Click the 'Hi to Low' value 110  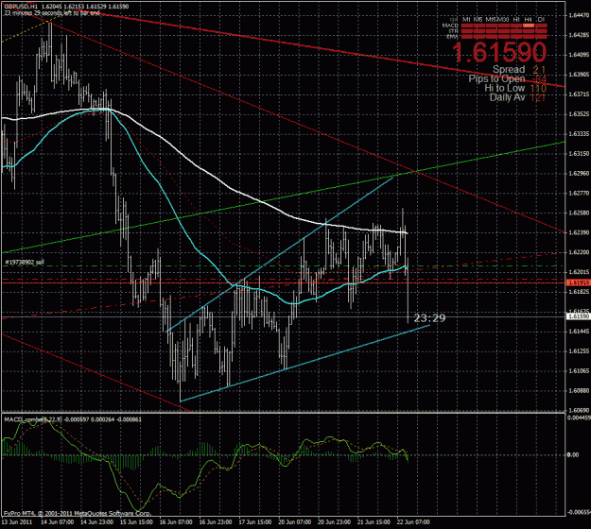point(538,88)
